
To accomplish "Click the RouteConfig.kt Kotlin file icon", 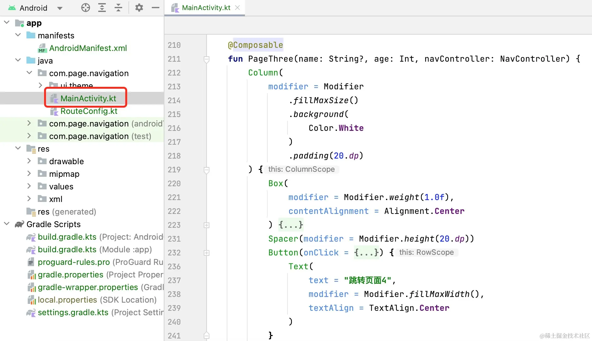I will tap(54, 111).
